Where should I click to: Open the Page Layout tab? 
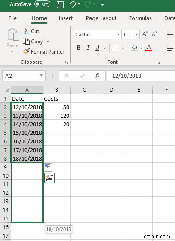pyautogui.click(x=101, y=18)
